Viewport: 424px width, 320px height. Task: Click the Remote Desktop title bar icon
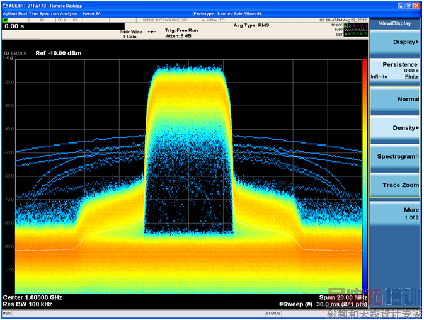4,4
